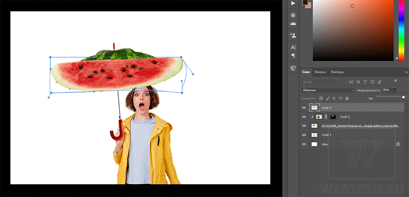Open the opacity dropdown arrow
The image size is (409, 197).
click(x=394, y=90)
